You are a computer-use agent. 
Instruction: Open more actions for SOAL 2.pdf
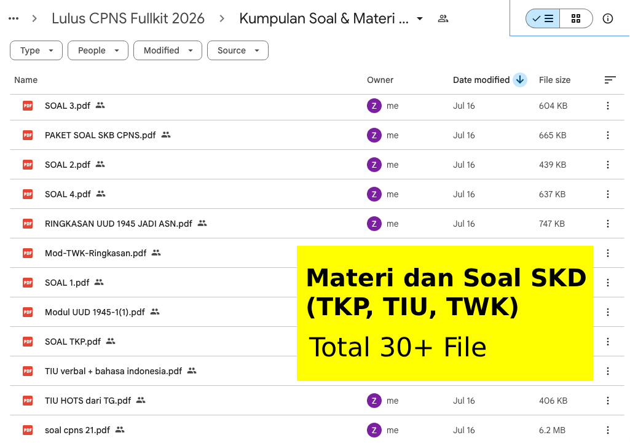607,165
